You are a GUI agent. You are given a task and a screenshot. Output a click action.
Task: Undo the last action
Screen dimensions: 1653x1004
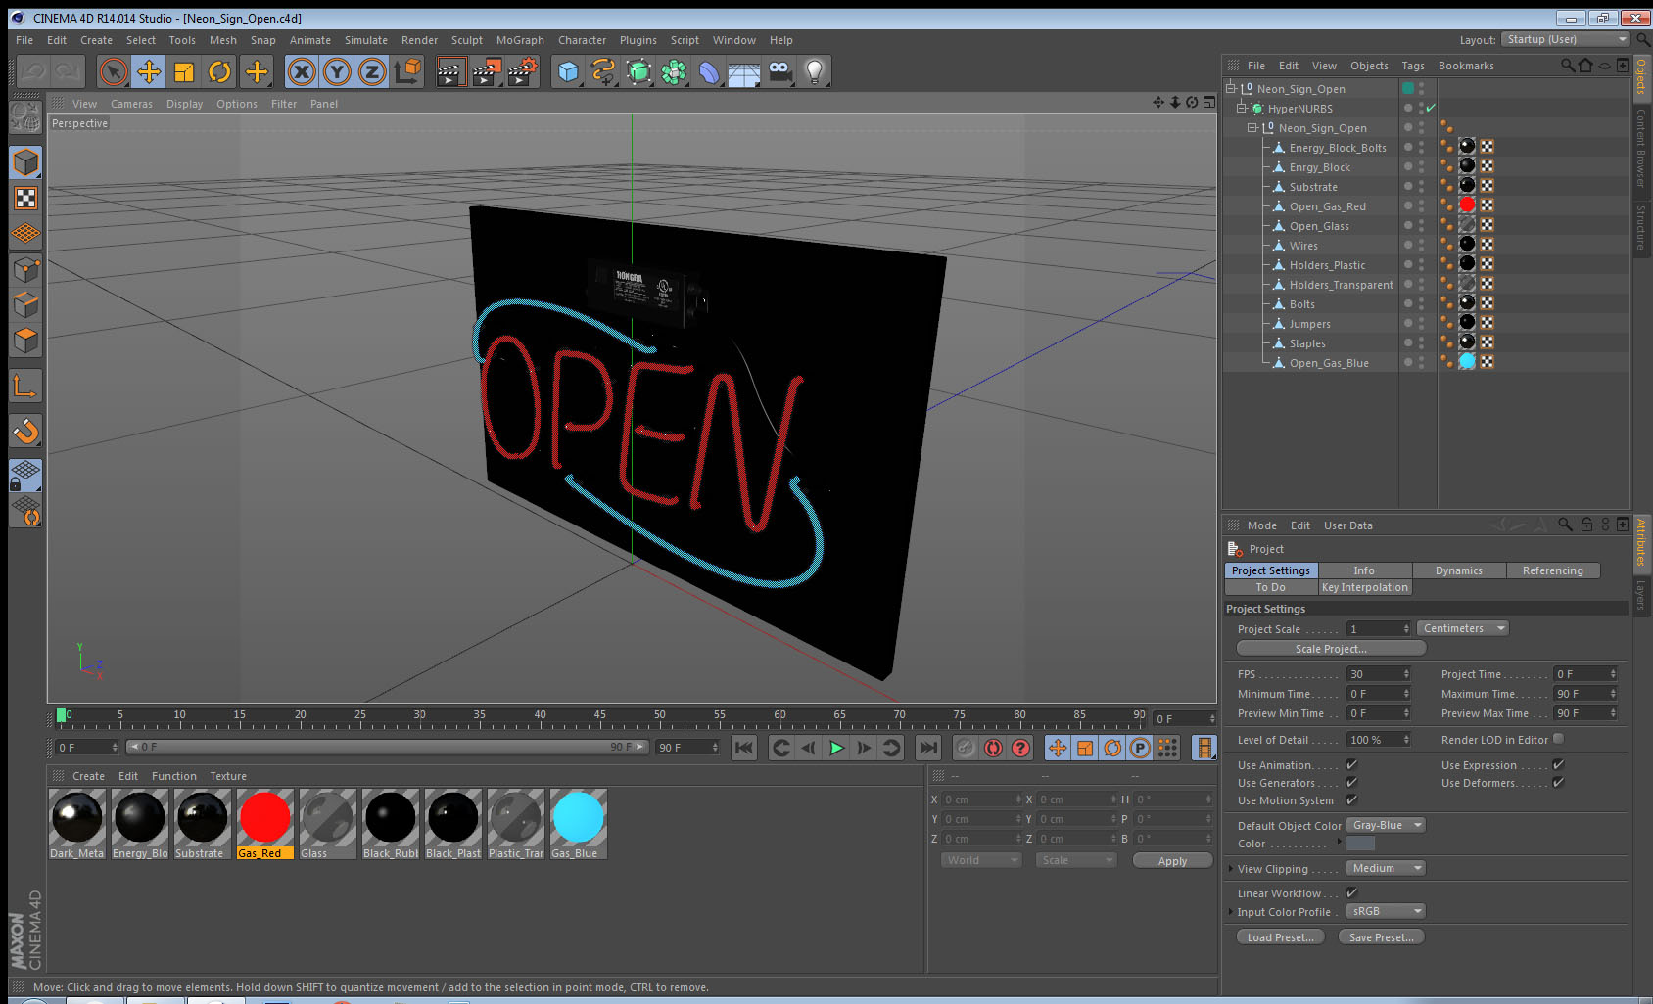pos(33,71)
